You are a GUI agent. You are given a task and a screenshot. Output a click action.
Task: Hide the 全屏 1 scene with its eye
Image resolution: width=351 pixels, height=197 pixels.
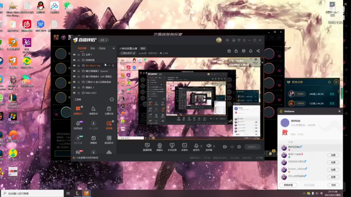(74, 54)
